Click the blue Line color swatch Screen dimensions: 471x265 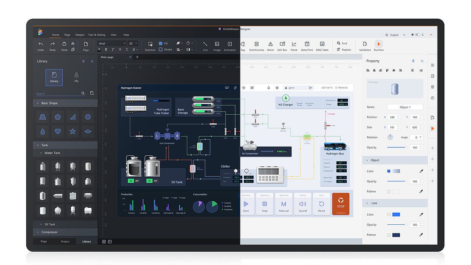(396, 215)
